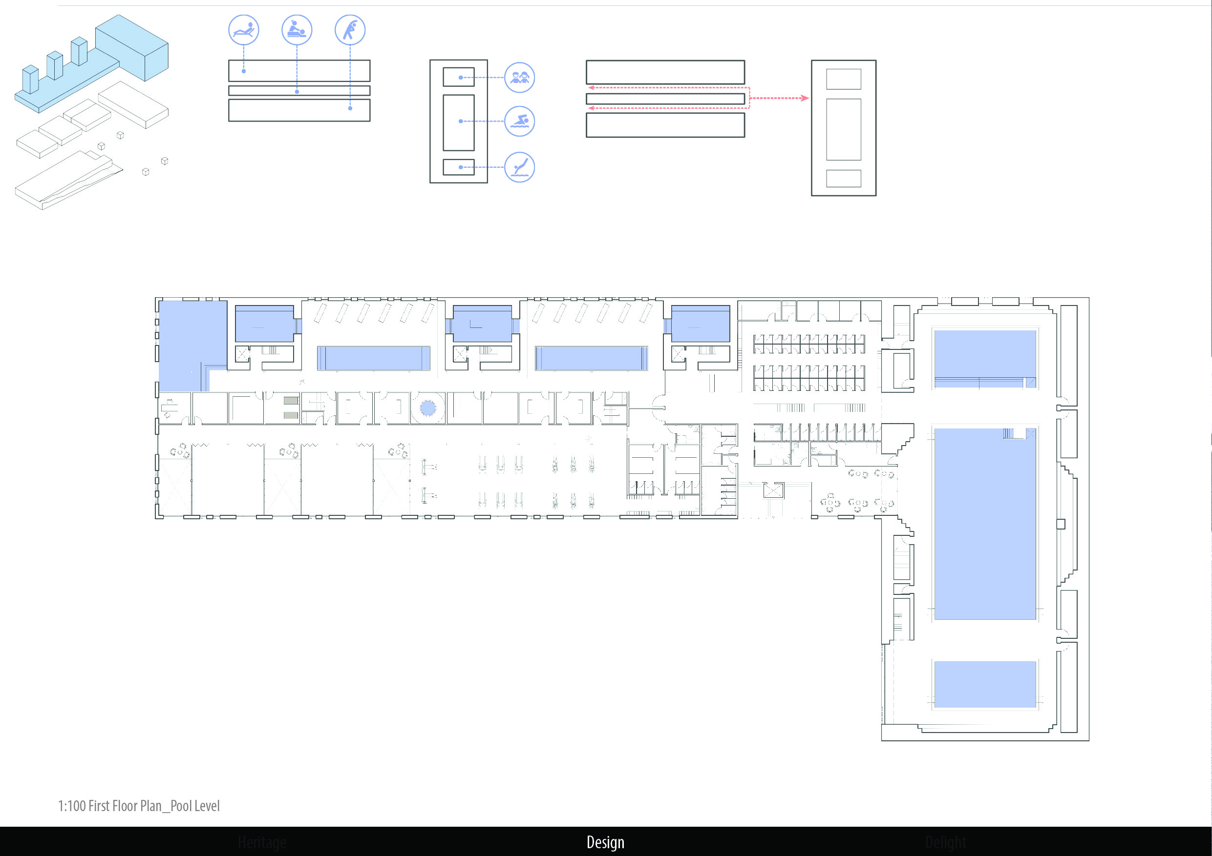Viewport: 1212px width, 856px height.
Task: Click the swimmer lap pool icon
Action: 519,122
